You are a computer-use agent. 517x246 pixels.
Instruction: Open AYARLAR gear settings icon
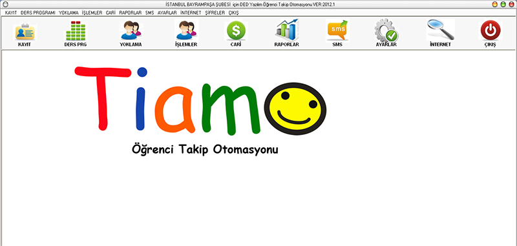point(386,30)
